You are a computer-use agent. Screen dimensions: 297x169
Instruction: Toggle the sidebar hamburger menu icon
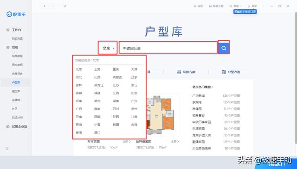click(x=7, y=149)
